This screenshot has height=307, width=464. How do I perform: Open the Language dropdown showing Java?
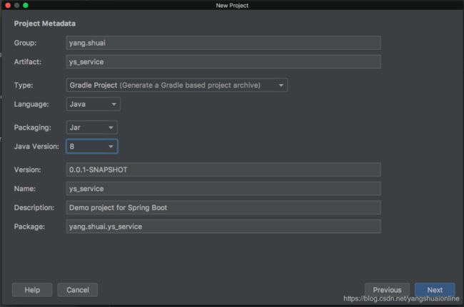(x=94, y=104)
